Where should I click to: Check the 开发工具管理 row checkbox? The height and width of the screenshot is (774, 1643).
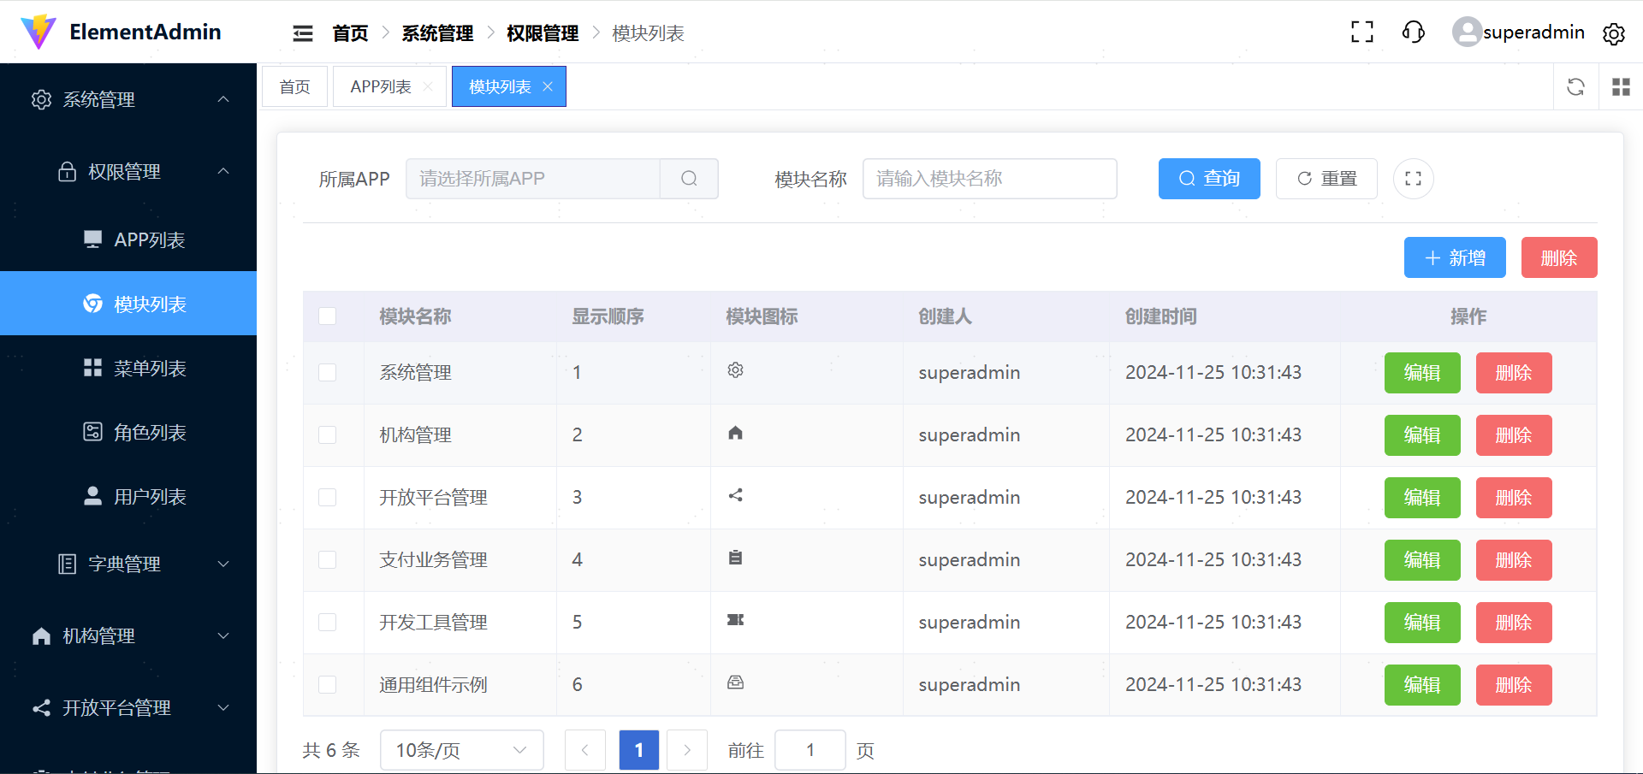(327, 622)
